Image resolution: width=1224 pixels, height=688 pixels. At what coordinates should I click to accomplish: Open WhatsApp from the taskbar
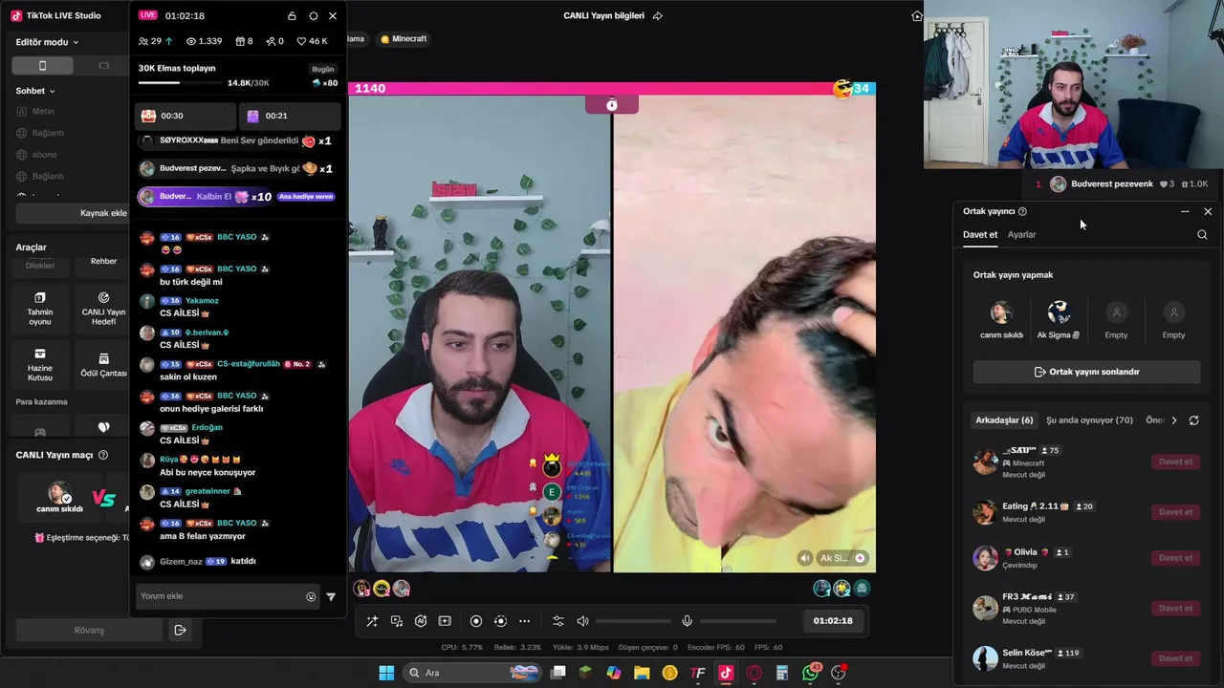click(x=811, y=673)
